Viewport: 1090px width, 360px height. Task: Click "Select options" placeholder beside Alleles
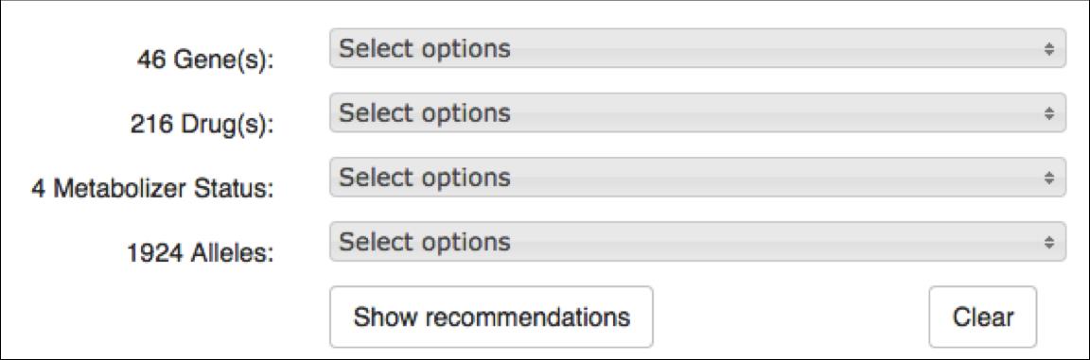point(424,241)
